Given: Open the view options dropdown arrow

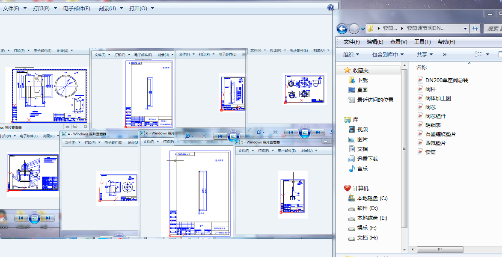Looking at the screenshot, I should (x=487, y=54).
